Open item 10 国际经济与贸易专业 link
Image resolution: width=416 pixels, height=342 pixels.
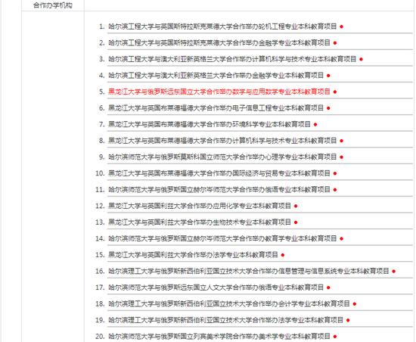point(219,173)
